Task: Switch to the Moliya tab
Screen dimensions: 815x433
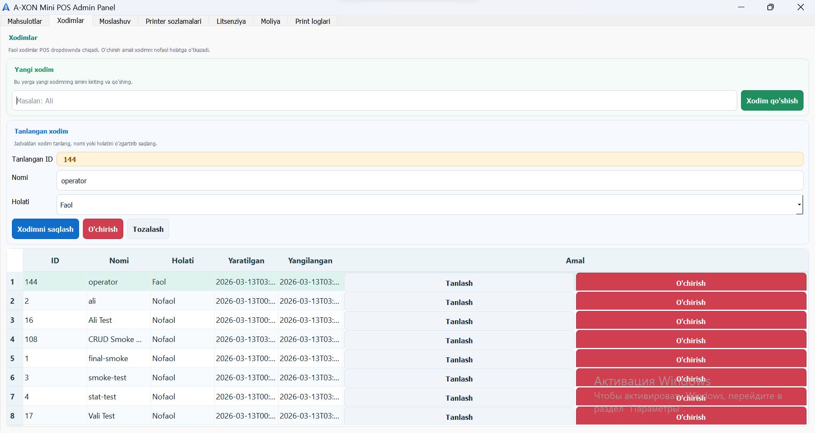Action: [x=270, y=21]
